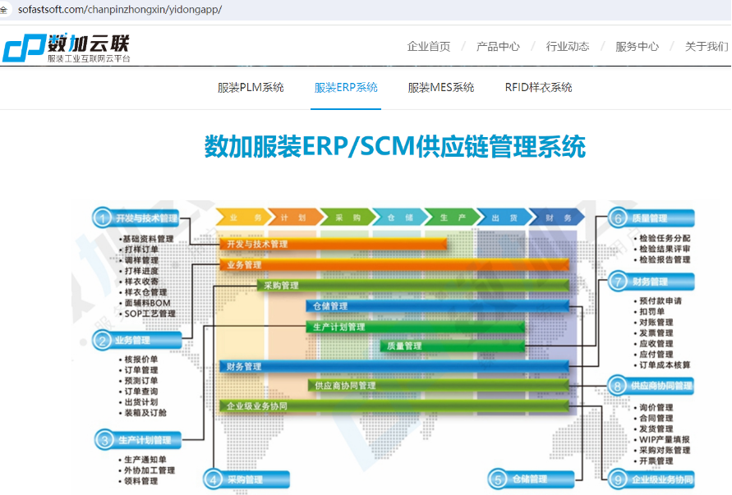732x495 pixels.
Task: Click the green 采购管理 bar
Action: click(x=413, y=285)
